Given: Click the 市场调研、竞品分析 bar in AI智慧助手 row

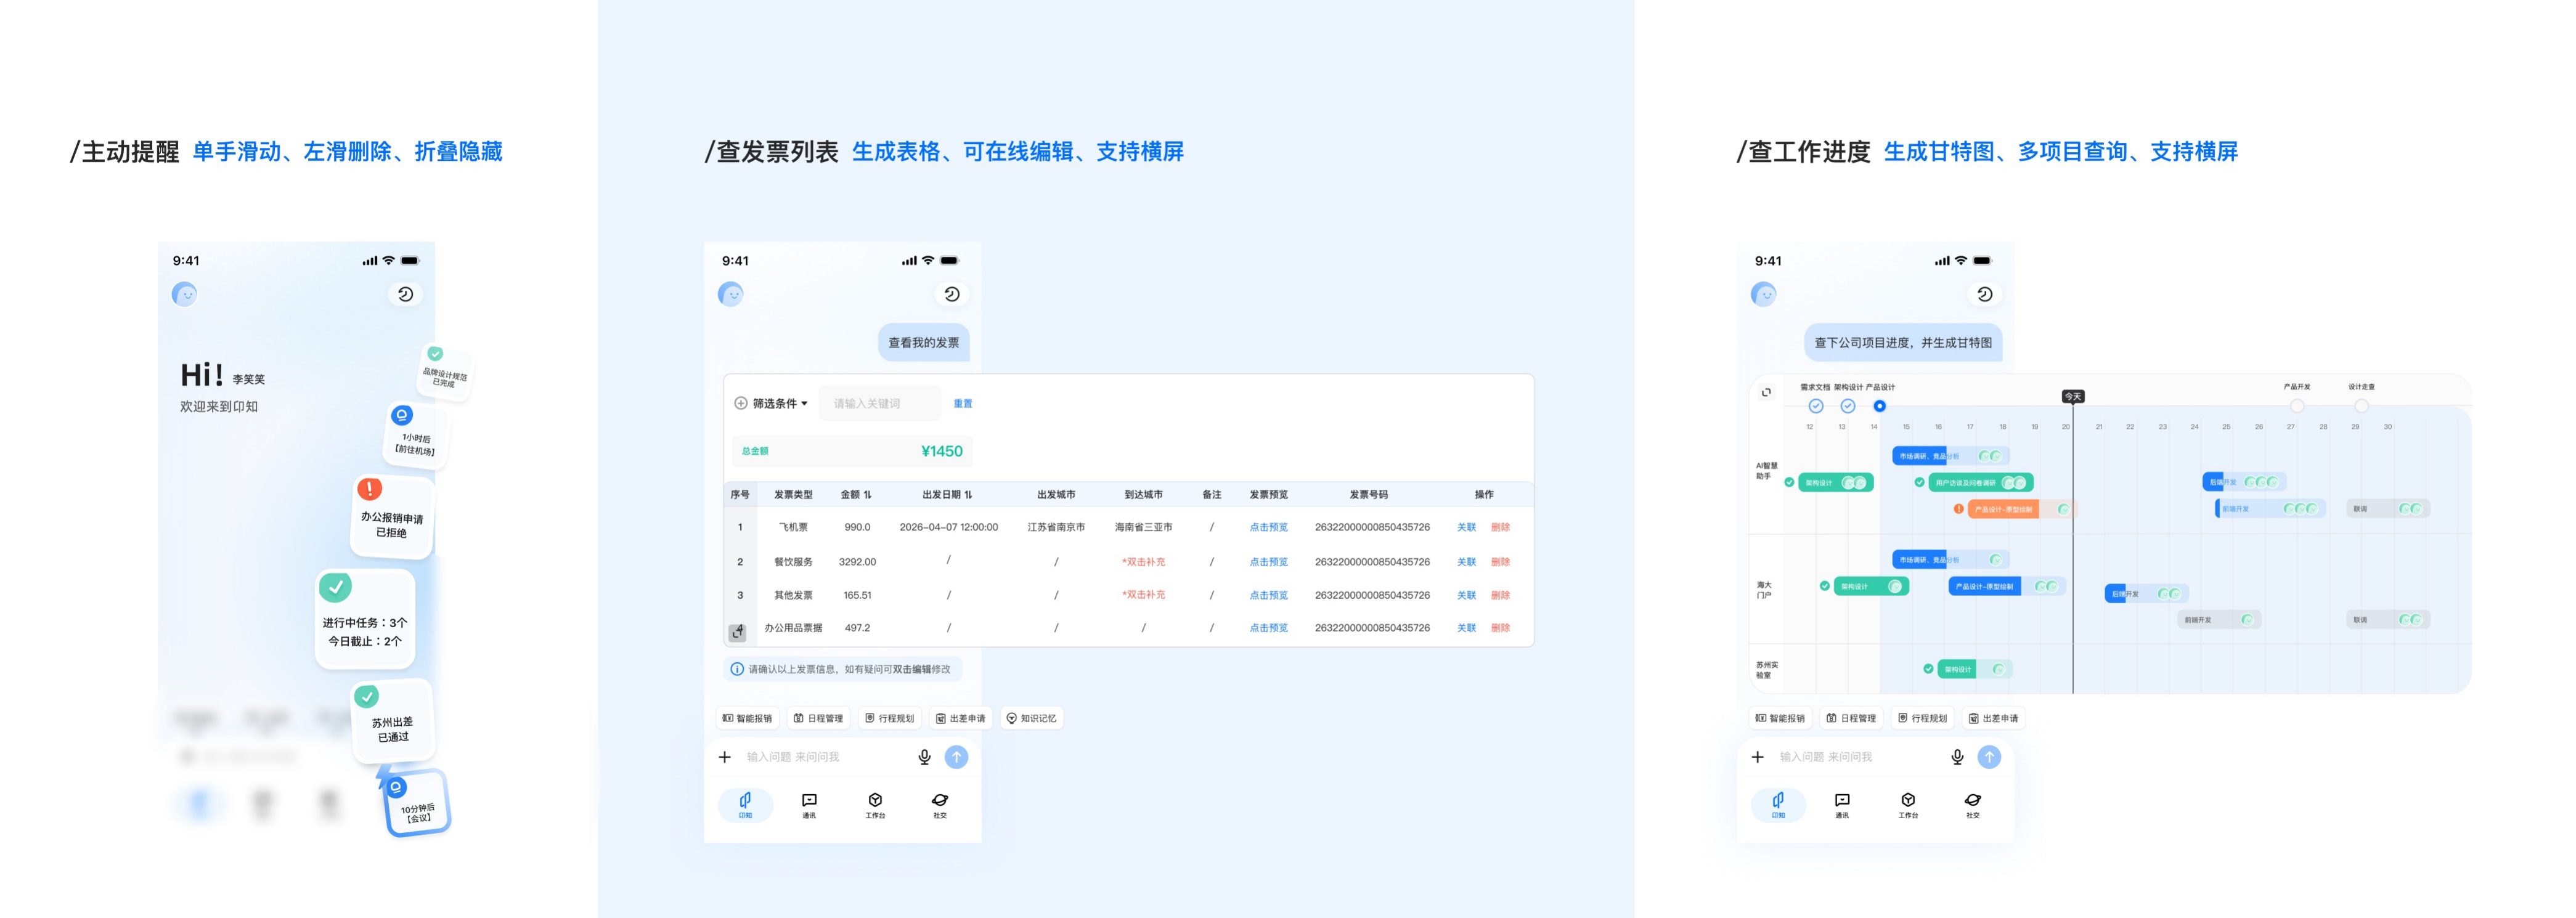Looking at the screenshot, I should pyautogui.click(x=1950, y=456).
